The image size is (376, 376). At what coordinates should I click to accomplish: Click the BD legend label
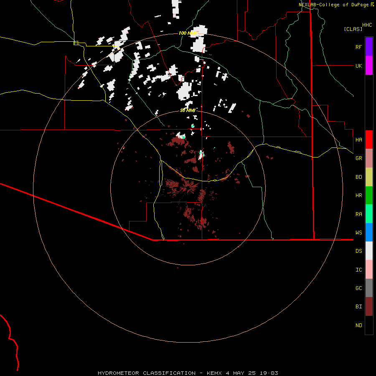pyautogui.click(x=358, y=177)
